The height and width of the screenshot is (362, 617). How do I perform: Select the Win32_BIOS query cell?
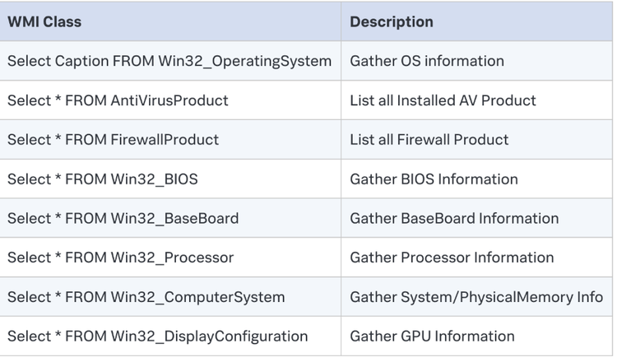[102, 179]
